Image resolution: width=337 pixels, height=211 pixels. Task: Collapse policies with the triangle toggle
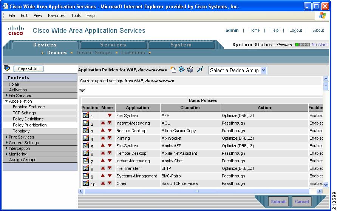coord(82,90)
